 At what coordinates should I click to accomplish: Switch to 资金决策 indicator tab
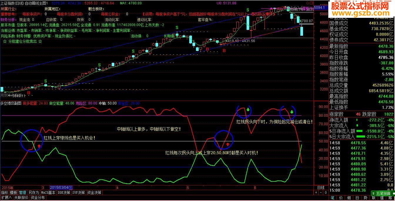pyautogui.click(x=94, y=193)
